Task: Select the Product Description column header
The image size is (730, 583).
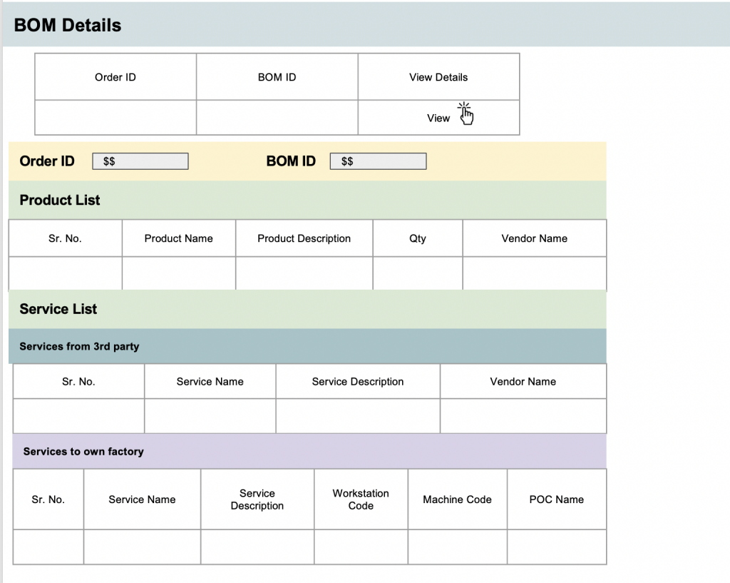Action: (304, 238)
